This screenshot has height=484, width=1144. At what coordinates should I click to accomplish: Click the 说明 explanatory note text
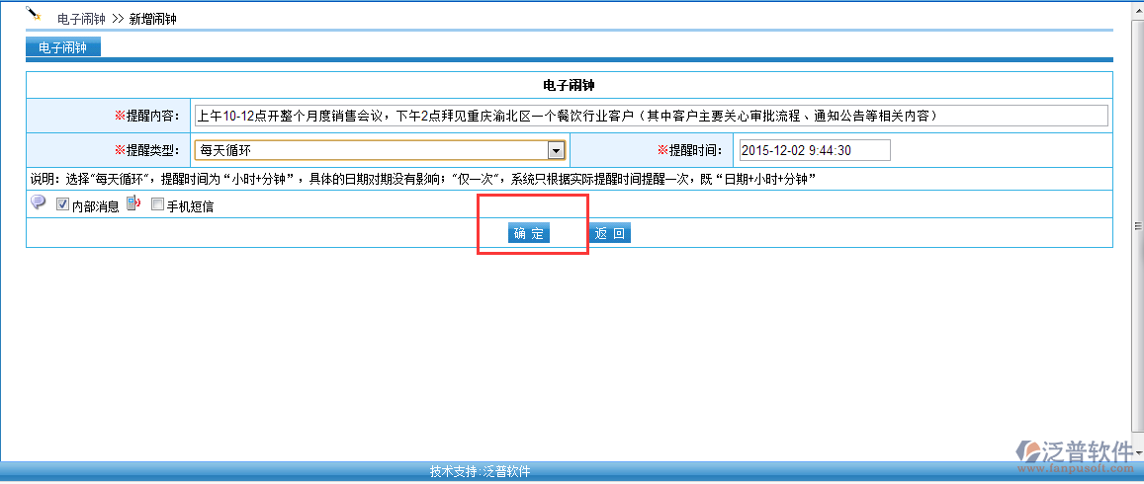(422, 179)
